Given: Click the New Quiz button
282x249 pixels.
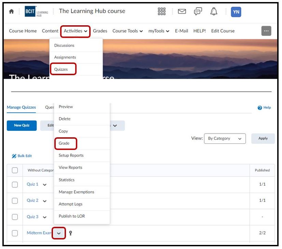Looking at the screenshot, I should (x=22, y=125).
